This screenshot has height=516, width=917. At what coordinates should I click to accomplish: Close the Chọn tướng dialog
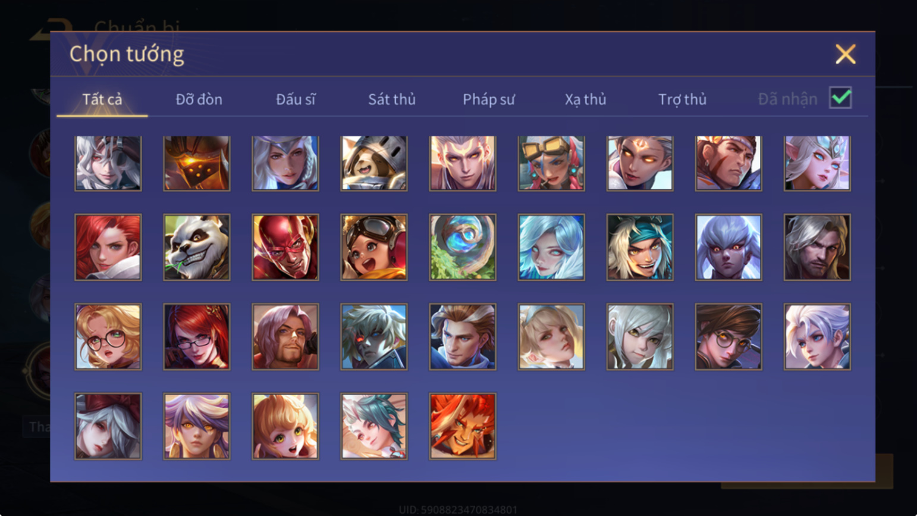[x=845, y=54]
